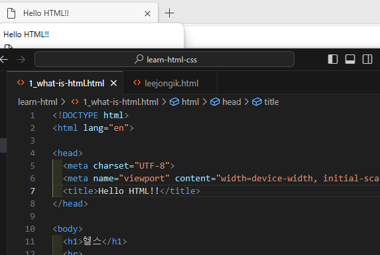Open learn-html breadcrumb folder
The height and width of the screenshot is (255, 380).
pyautogui.click(x=38, y=102)
